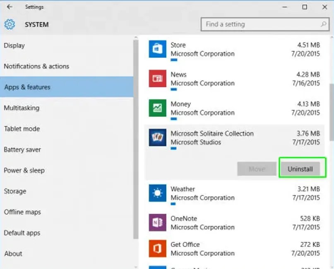Click the 7/16/2015 date for News
The image size is (334, 269).
click(306, 83)
